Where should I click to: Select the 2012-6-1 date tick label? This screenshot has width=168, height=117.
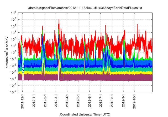[x=90, y=100]
